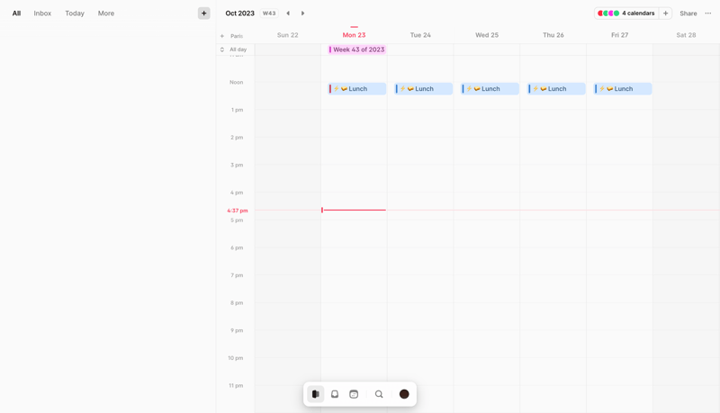Image resolution: width=720 pixels, height=413 pixels.
Task: Open the Week 43 of 2023 all-day event
Action: coord(357,49)
